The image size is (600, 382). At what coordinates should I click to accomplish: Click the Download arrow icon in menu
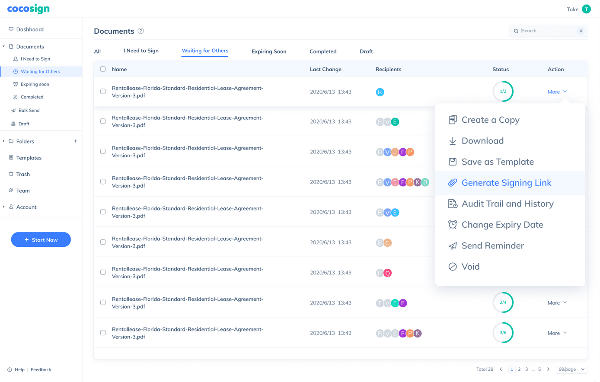[453, 141]
